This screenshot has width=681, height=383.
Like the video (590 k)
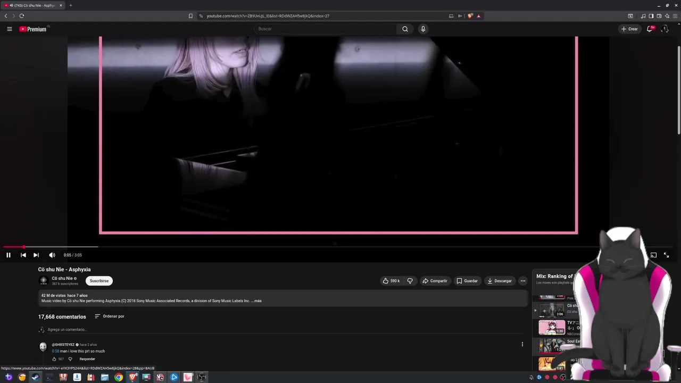391,281
